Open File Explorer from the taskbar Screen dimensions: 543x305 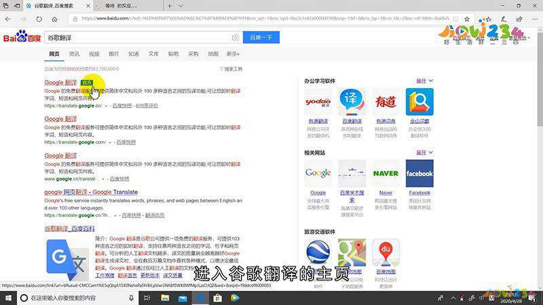[165, 298]
